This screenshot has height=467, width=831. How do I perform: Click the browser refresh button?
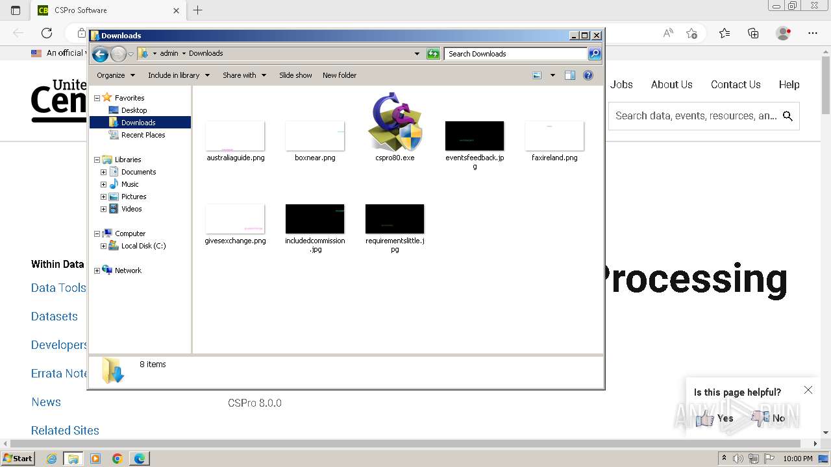[47, 33]
